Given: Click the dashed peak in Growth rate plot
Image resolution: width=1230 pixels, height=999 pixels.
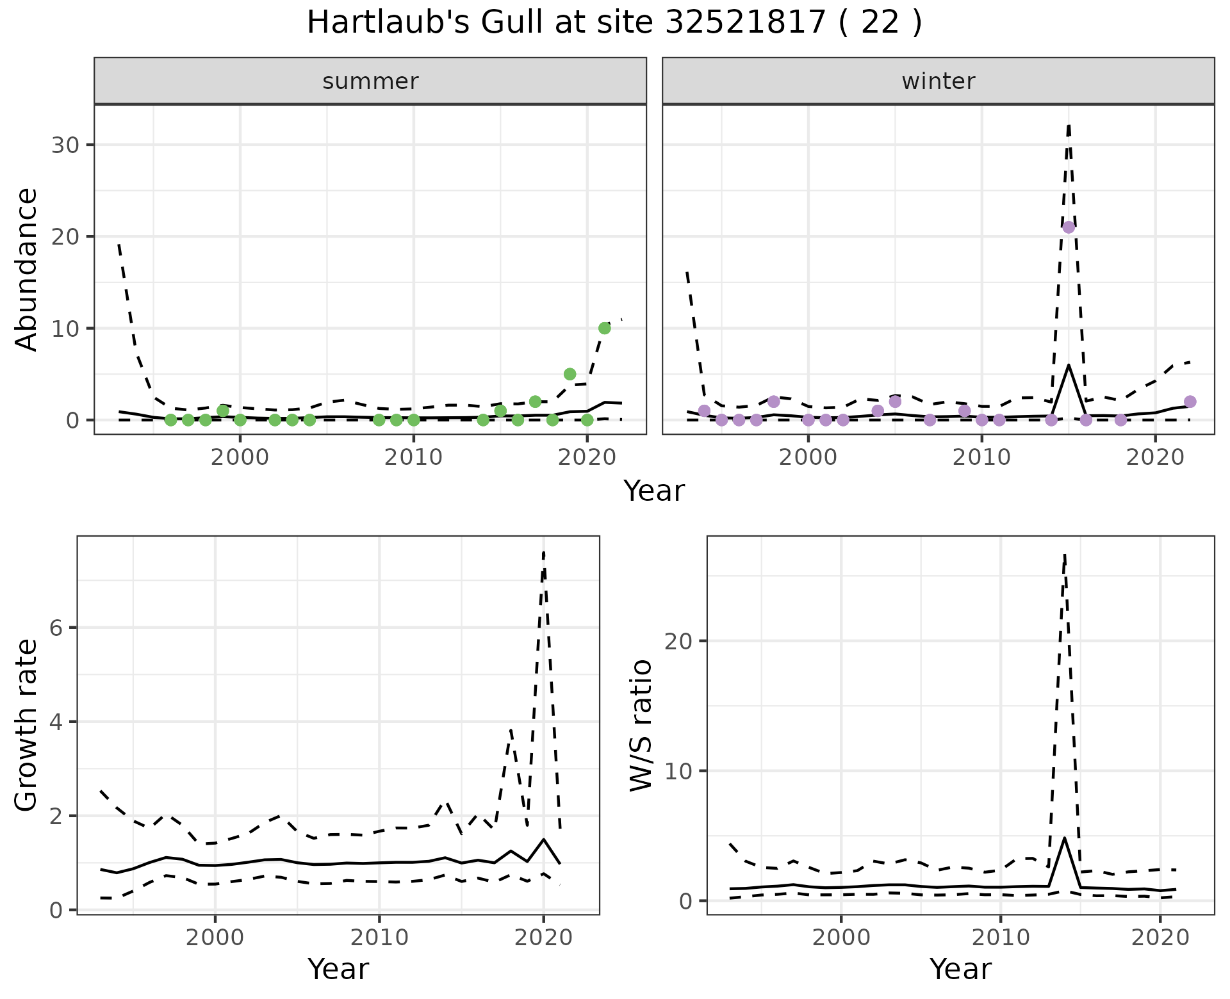Looking at the screenshot, I should click(543, 552).
